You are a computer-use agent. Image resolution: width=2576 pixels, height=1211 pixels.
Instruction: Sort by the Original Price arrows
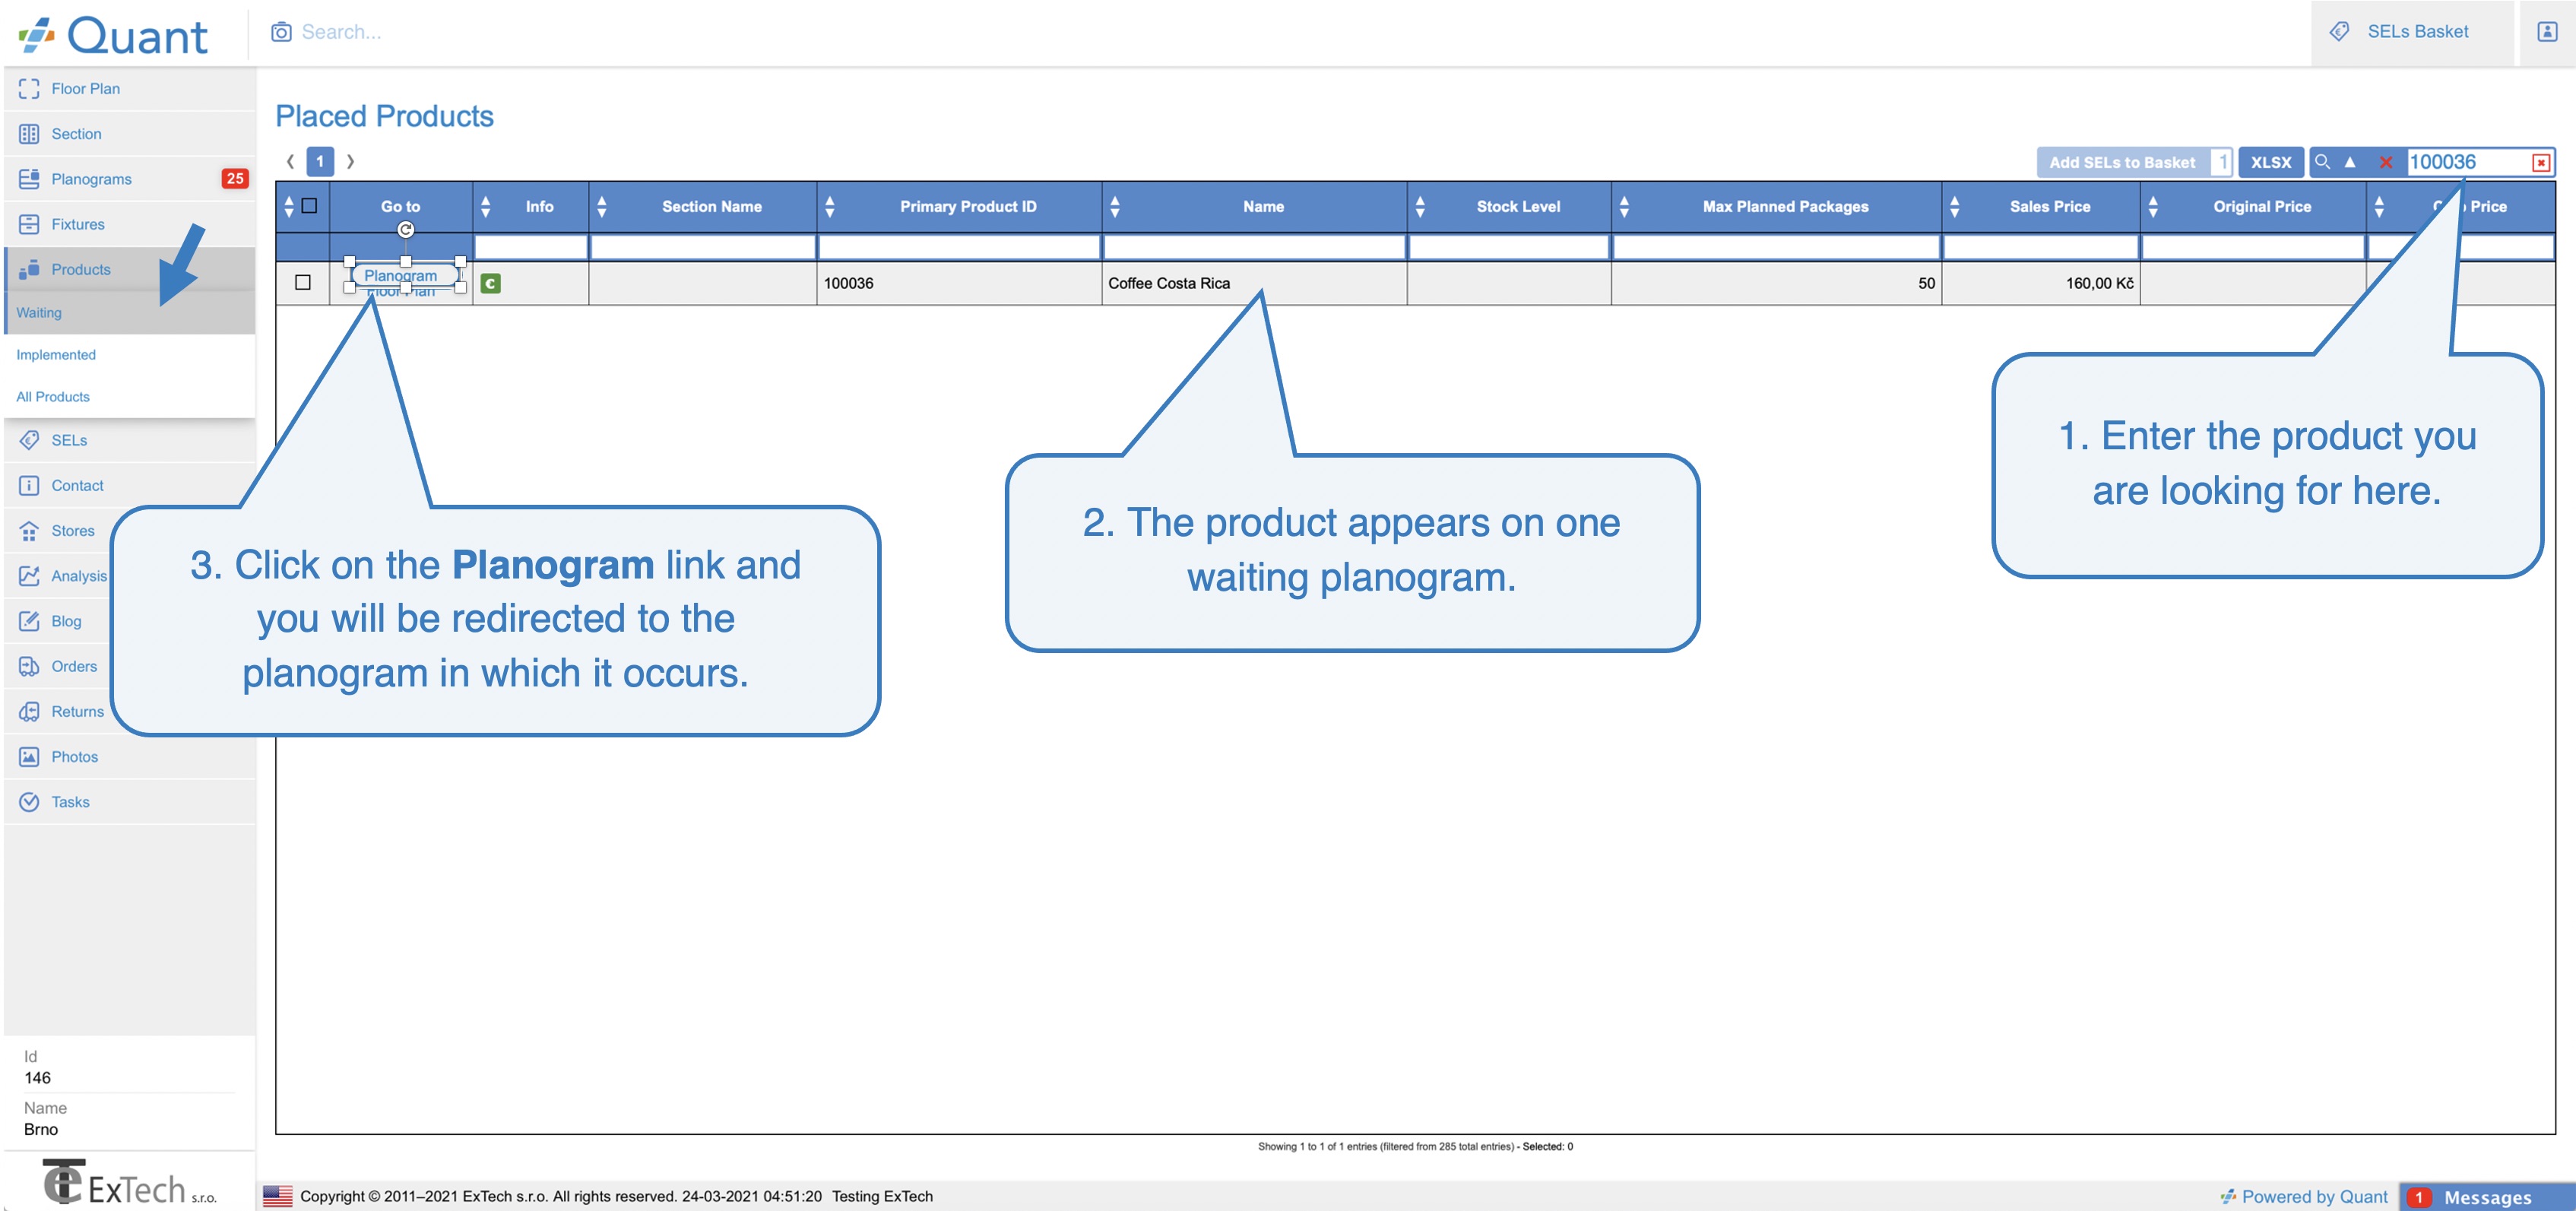click(x=2153, y=207)
